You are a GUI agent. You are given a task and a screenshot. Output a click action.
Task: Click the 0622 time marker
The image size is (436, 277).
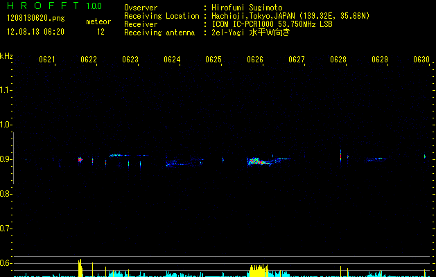pyautogui.click(x=89, y=60)
